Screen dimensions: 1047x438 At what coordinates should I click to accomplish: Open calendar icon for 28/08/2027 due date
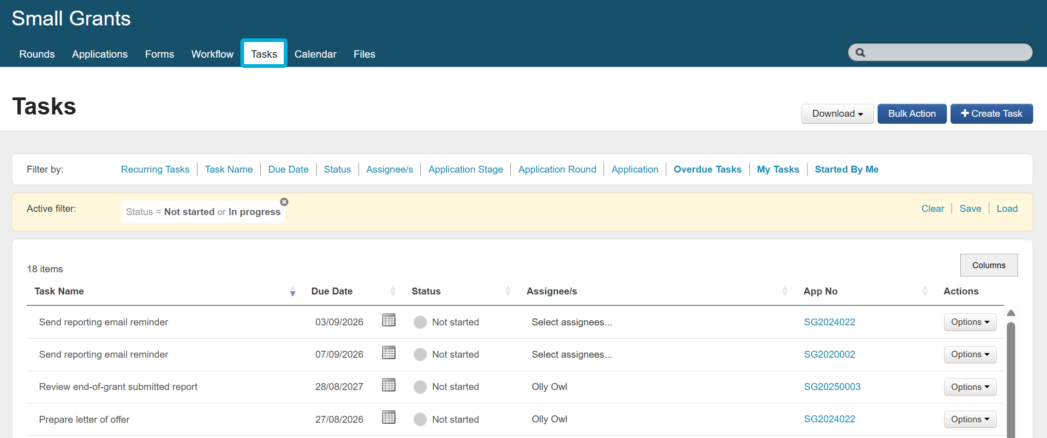[389, 385]
